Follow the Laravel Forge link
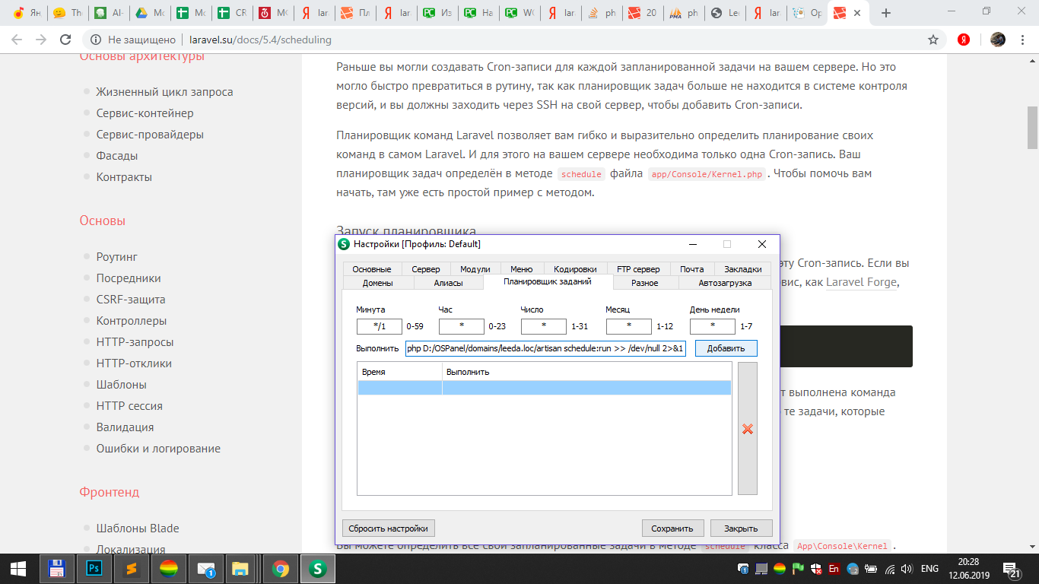The width and height of the screenshot is (1039, 584). 862,282
